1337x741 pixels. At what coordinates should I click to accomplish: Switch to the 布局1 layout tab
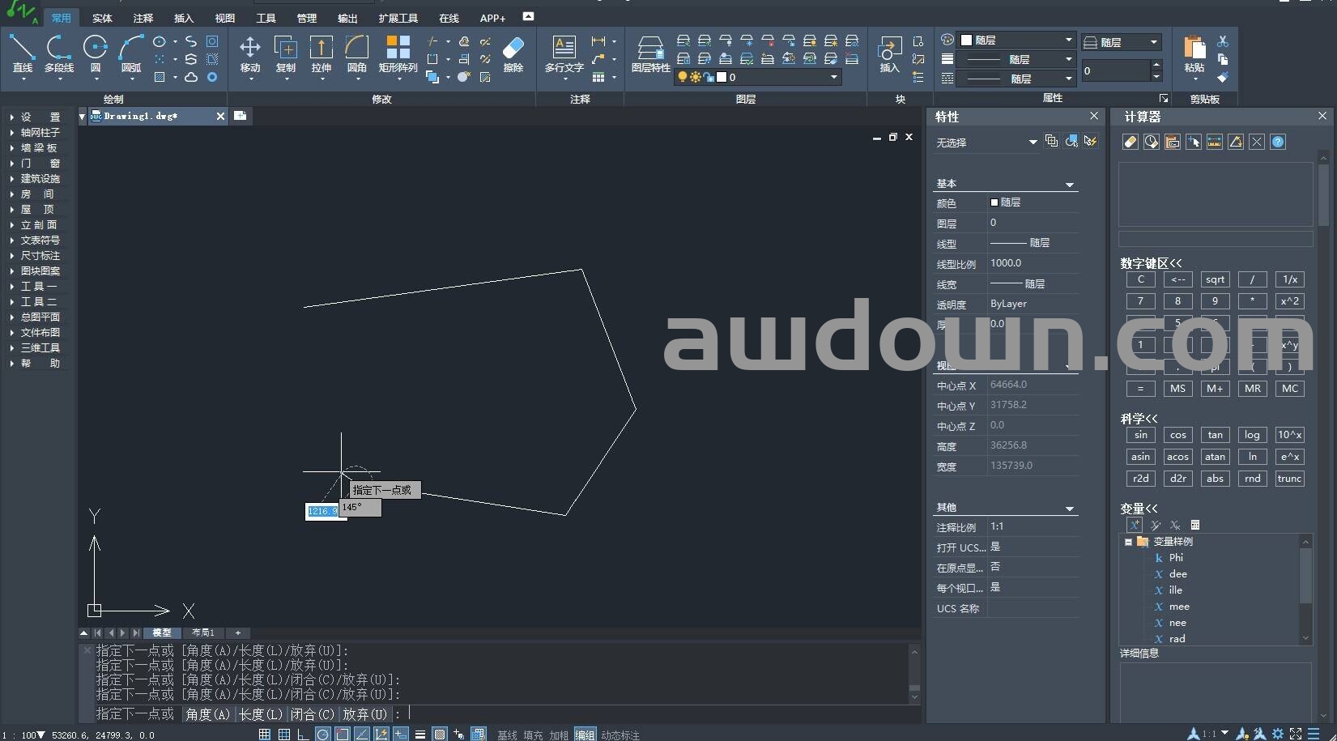[x=203, y=632]
